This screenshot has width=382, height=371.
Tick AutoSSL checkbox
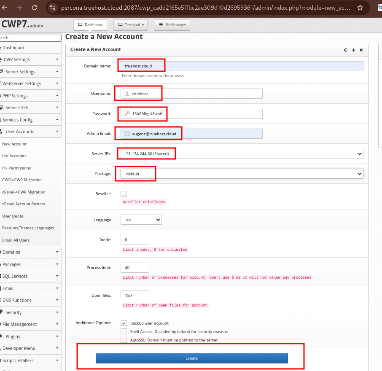[x=124, y=340]
